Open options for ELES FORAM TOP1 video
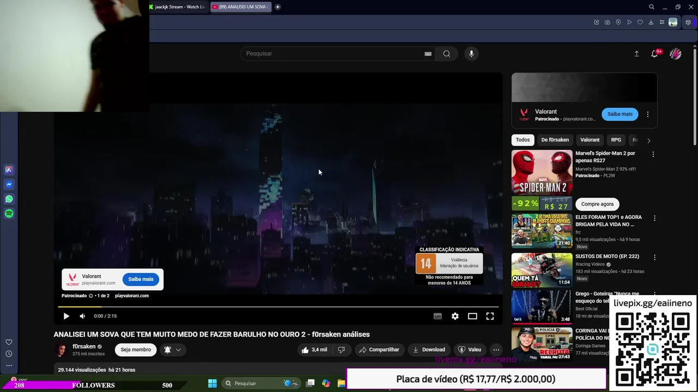The height and width of the screenshot is (392, 698). click(654, 218)
